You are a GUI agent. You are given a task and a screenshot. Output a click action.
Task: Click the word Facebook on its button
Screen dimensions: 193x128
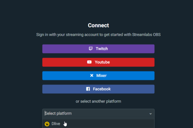click(102, 89)
